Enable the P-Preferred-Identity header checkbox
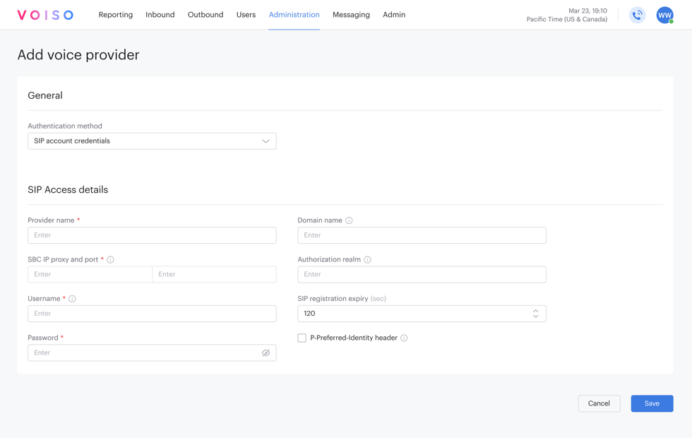This screenshot has width=692, height=438. [x=302, y=338]
